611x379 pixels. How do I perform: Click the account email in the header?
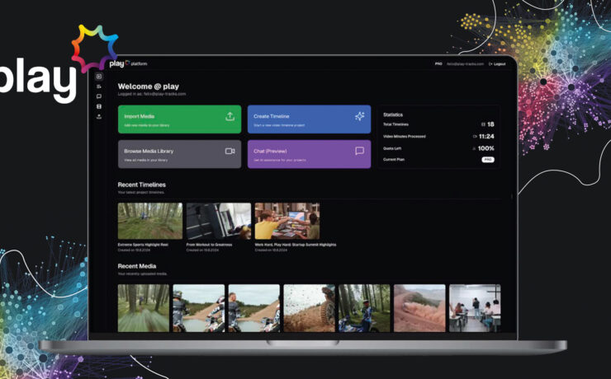pos(465,63)
